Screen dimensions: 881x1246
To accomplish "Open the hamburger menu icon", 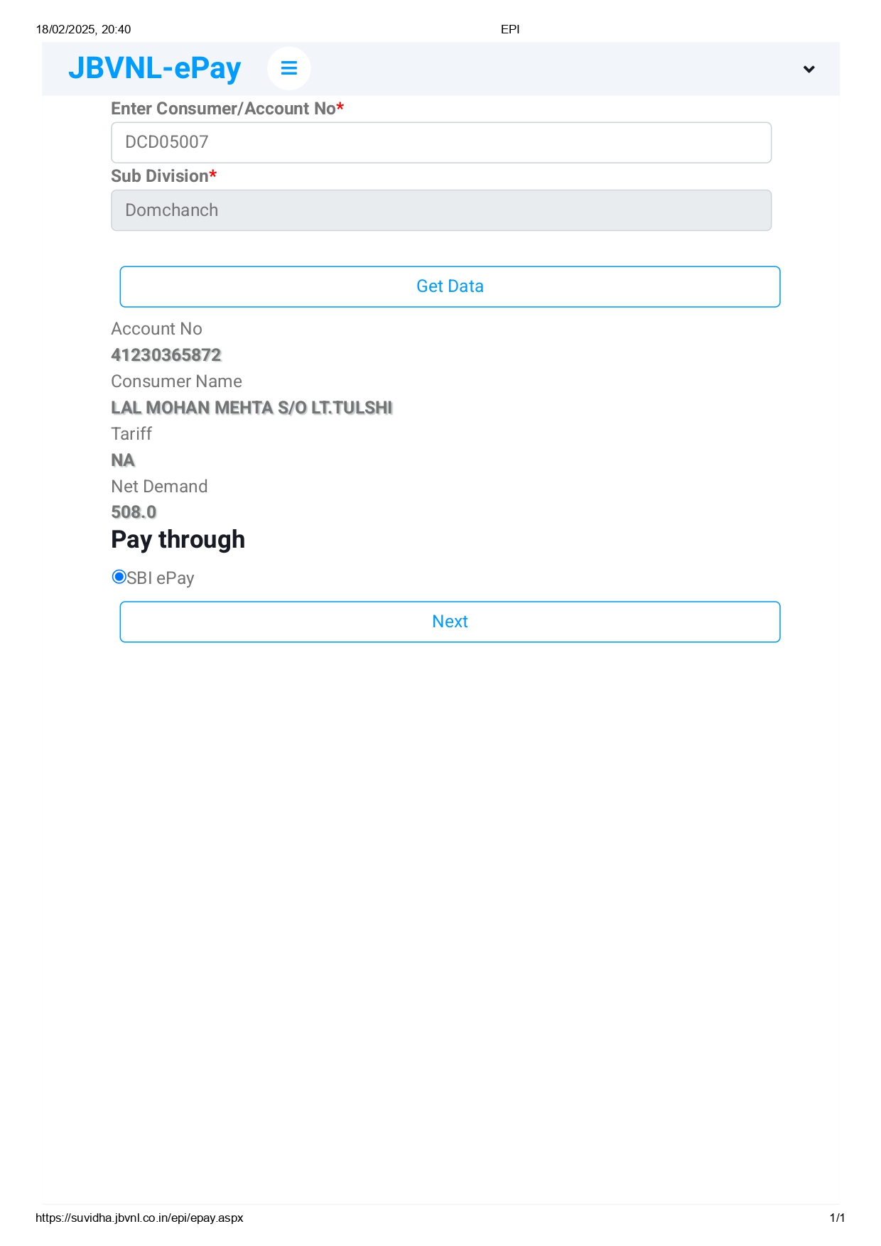I will [288, 68].
